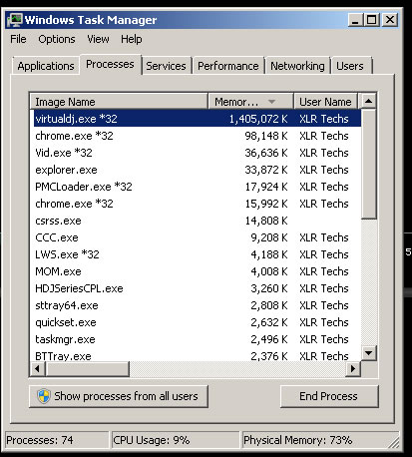
Task: Click Show processes from all users
Action: click(119, 396)
